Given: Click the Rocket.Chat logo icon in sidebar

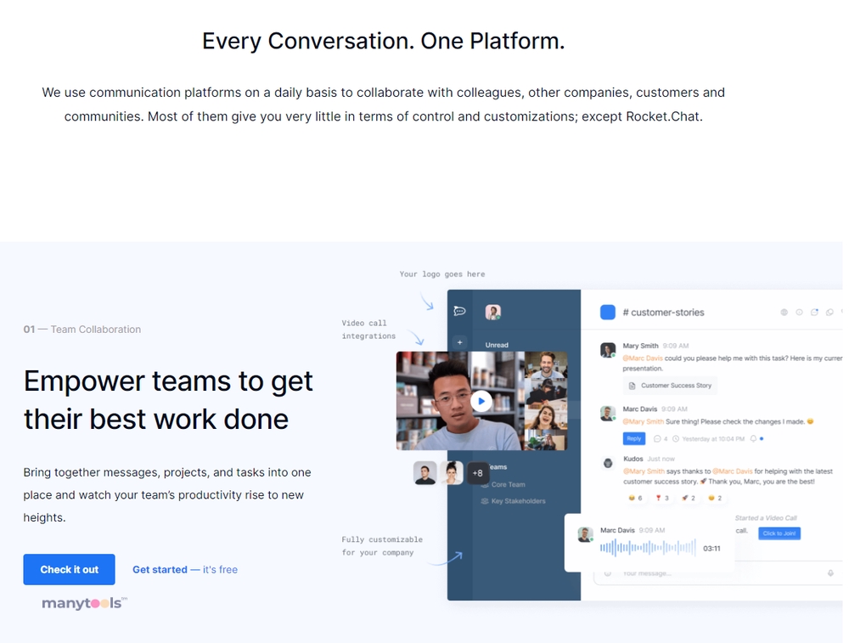Looking at the screenshot, I should 459,311.
